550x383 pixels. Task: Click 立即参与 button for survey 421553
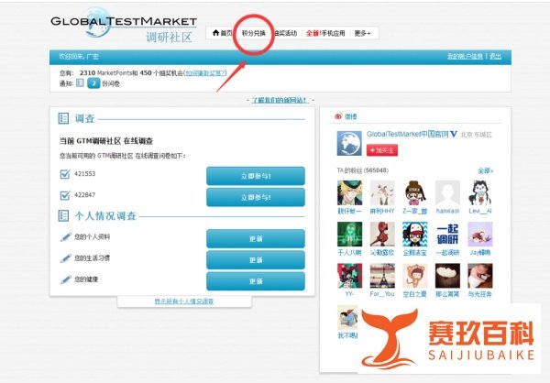[x=256, y=176]
